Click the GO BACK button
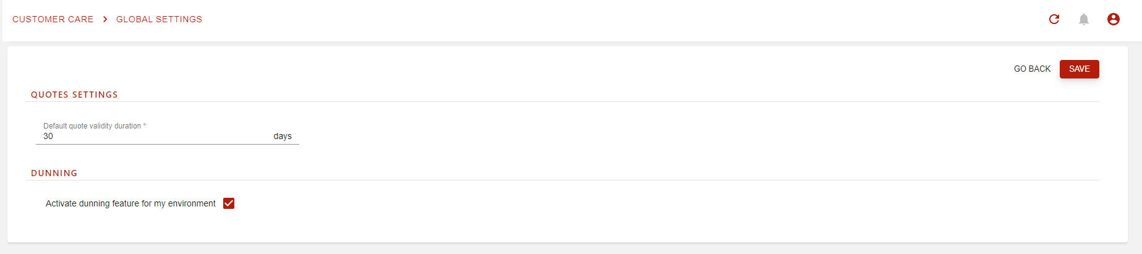 tap(1032, 69)
